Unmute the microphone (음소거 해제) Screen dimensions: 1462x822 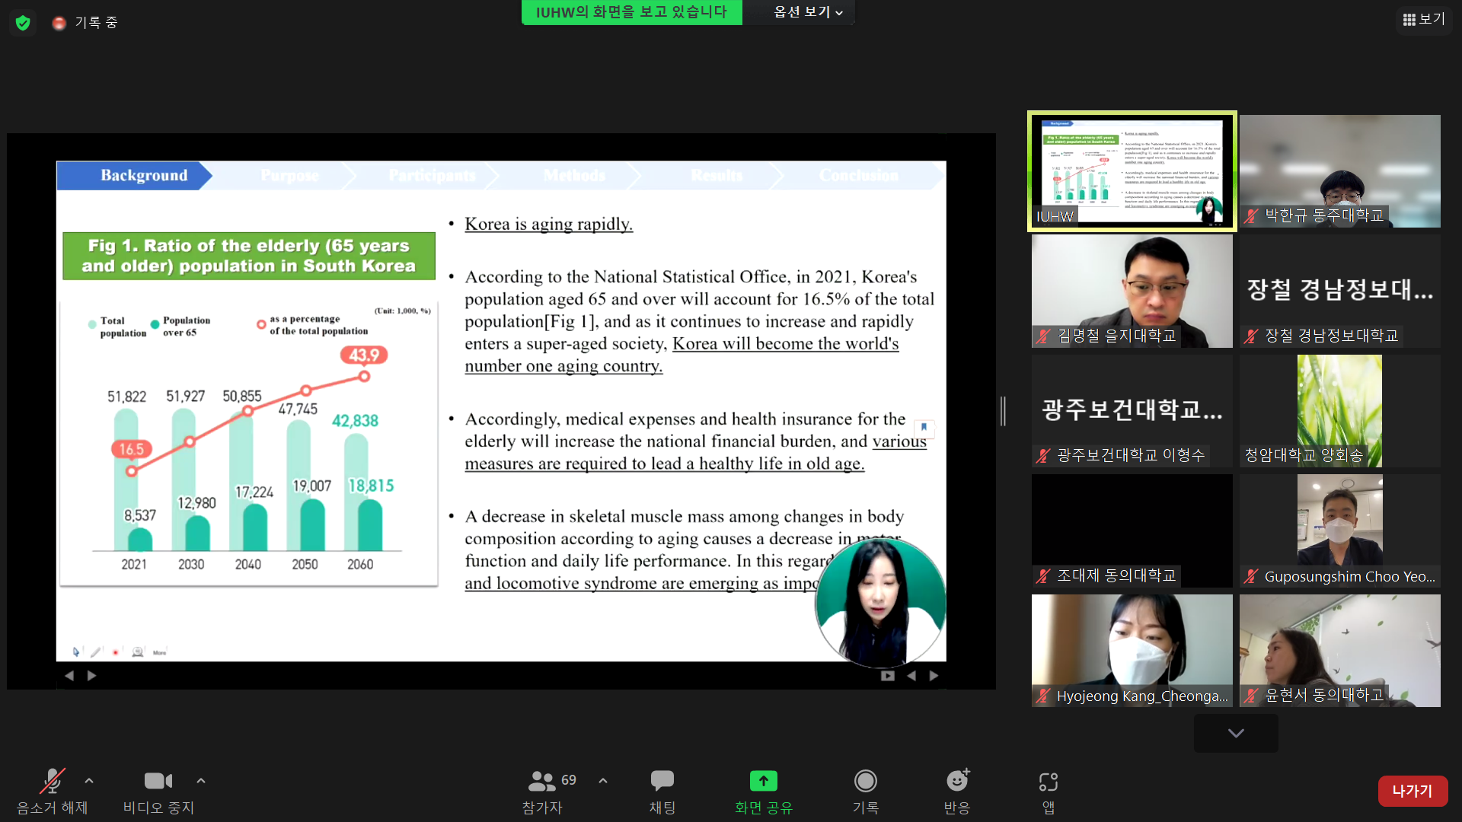[52, 782]
